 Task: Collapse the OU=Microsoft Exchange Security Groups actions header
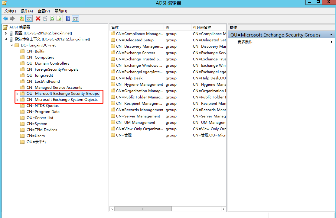coord(332,35)
